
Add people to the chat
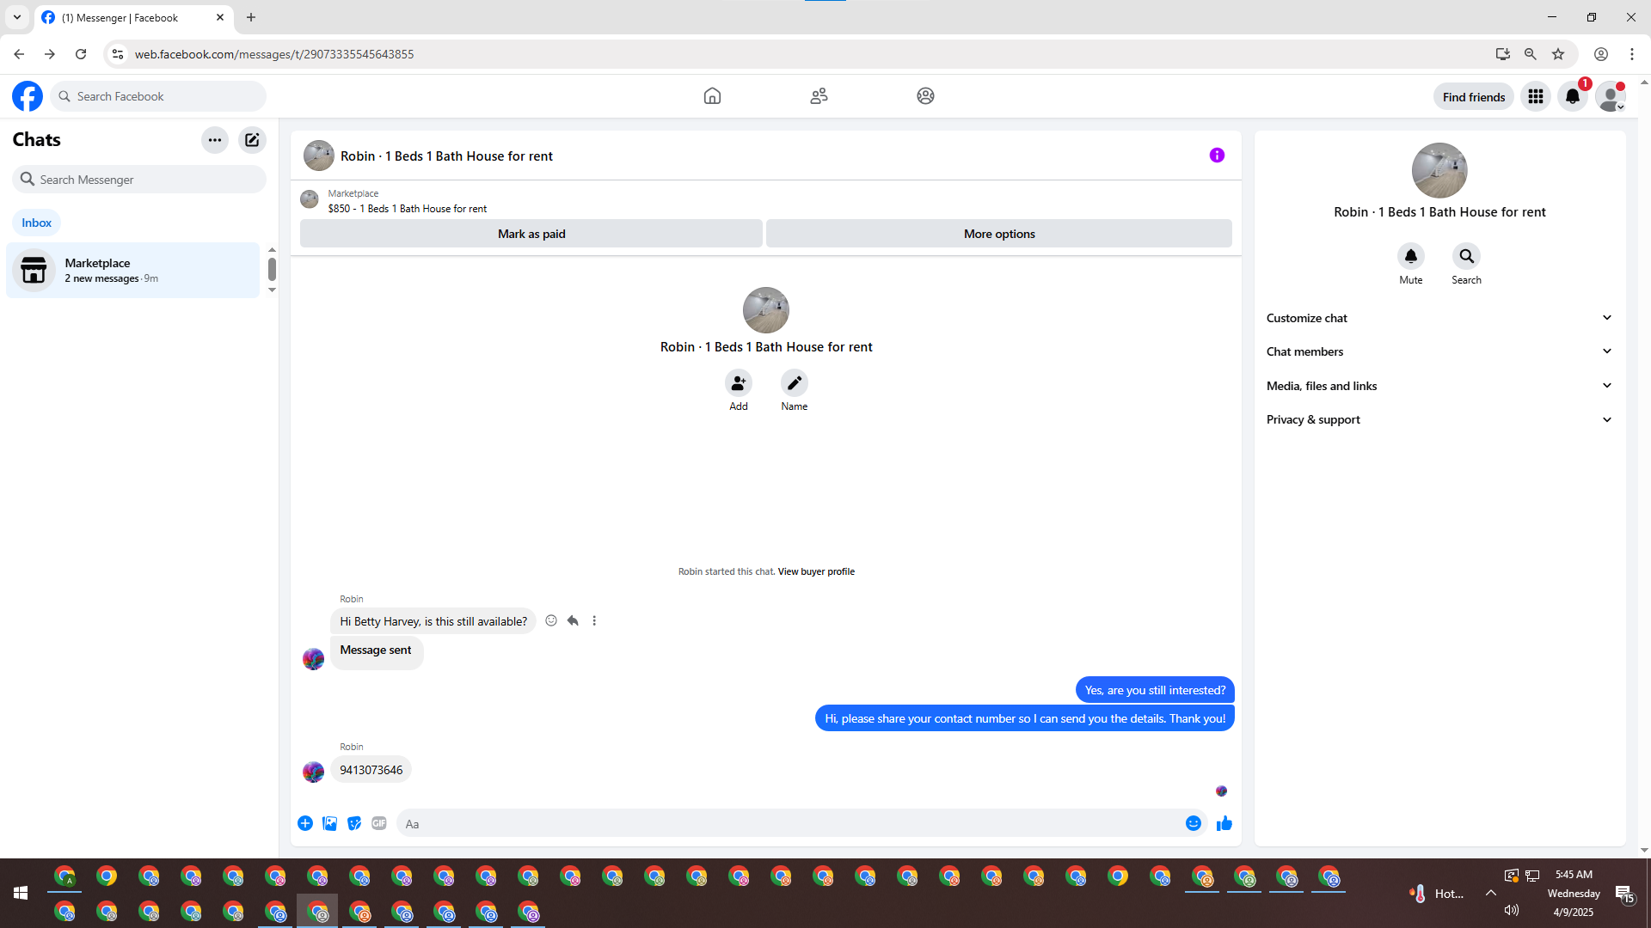coord(739,382)
